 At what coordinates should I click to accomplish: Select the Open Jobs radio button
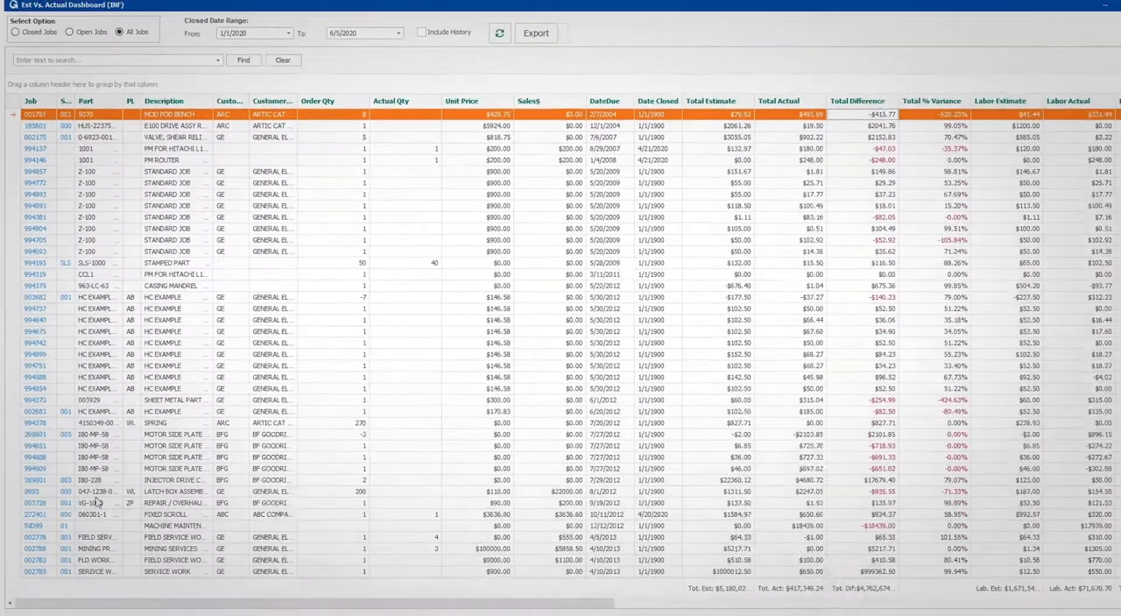click(x=69, y=32)
